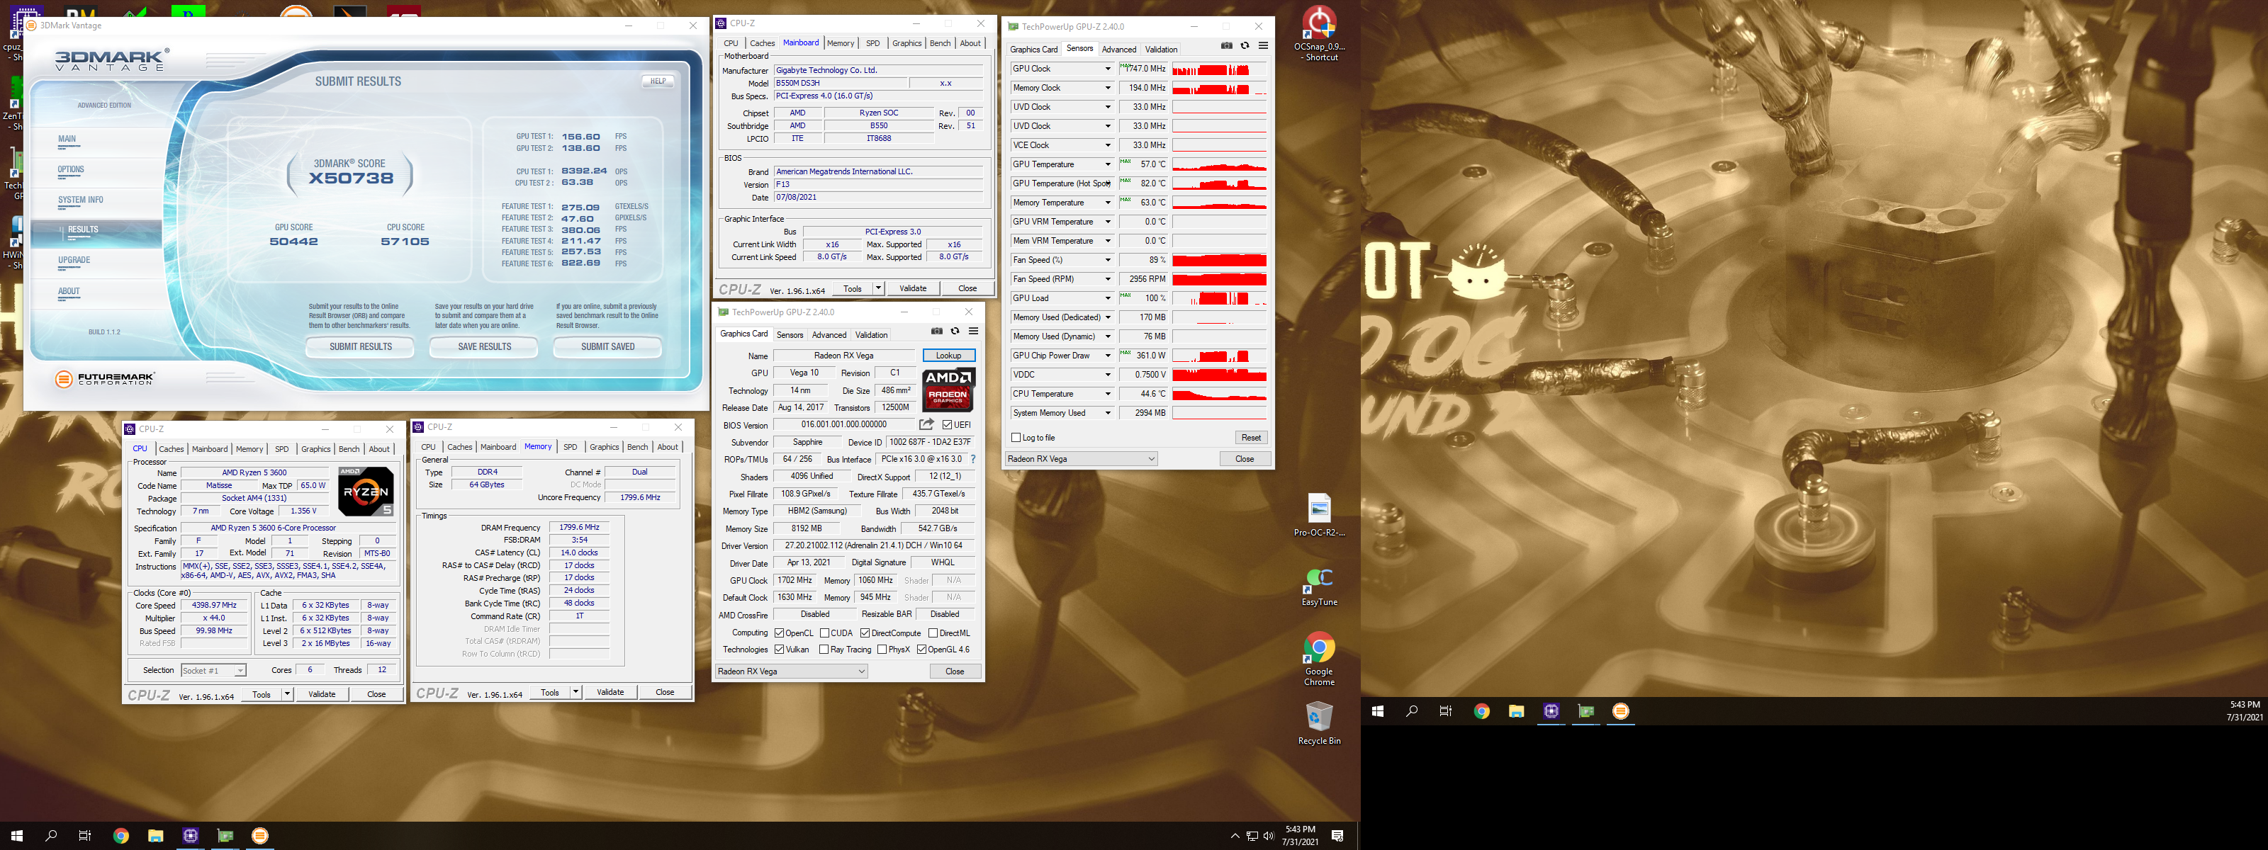This screenshot has width=2268, height=850.
Task: Open GPU Clock sensor dropdown arrow
Action: tap(1108, 69)
